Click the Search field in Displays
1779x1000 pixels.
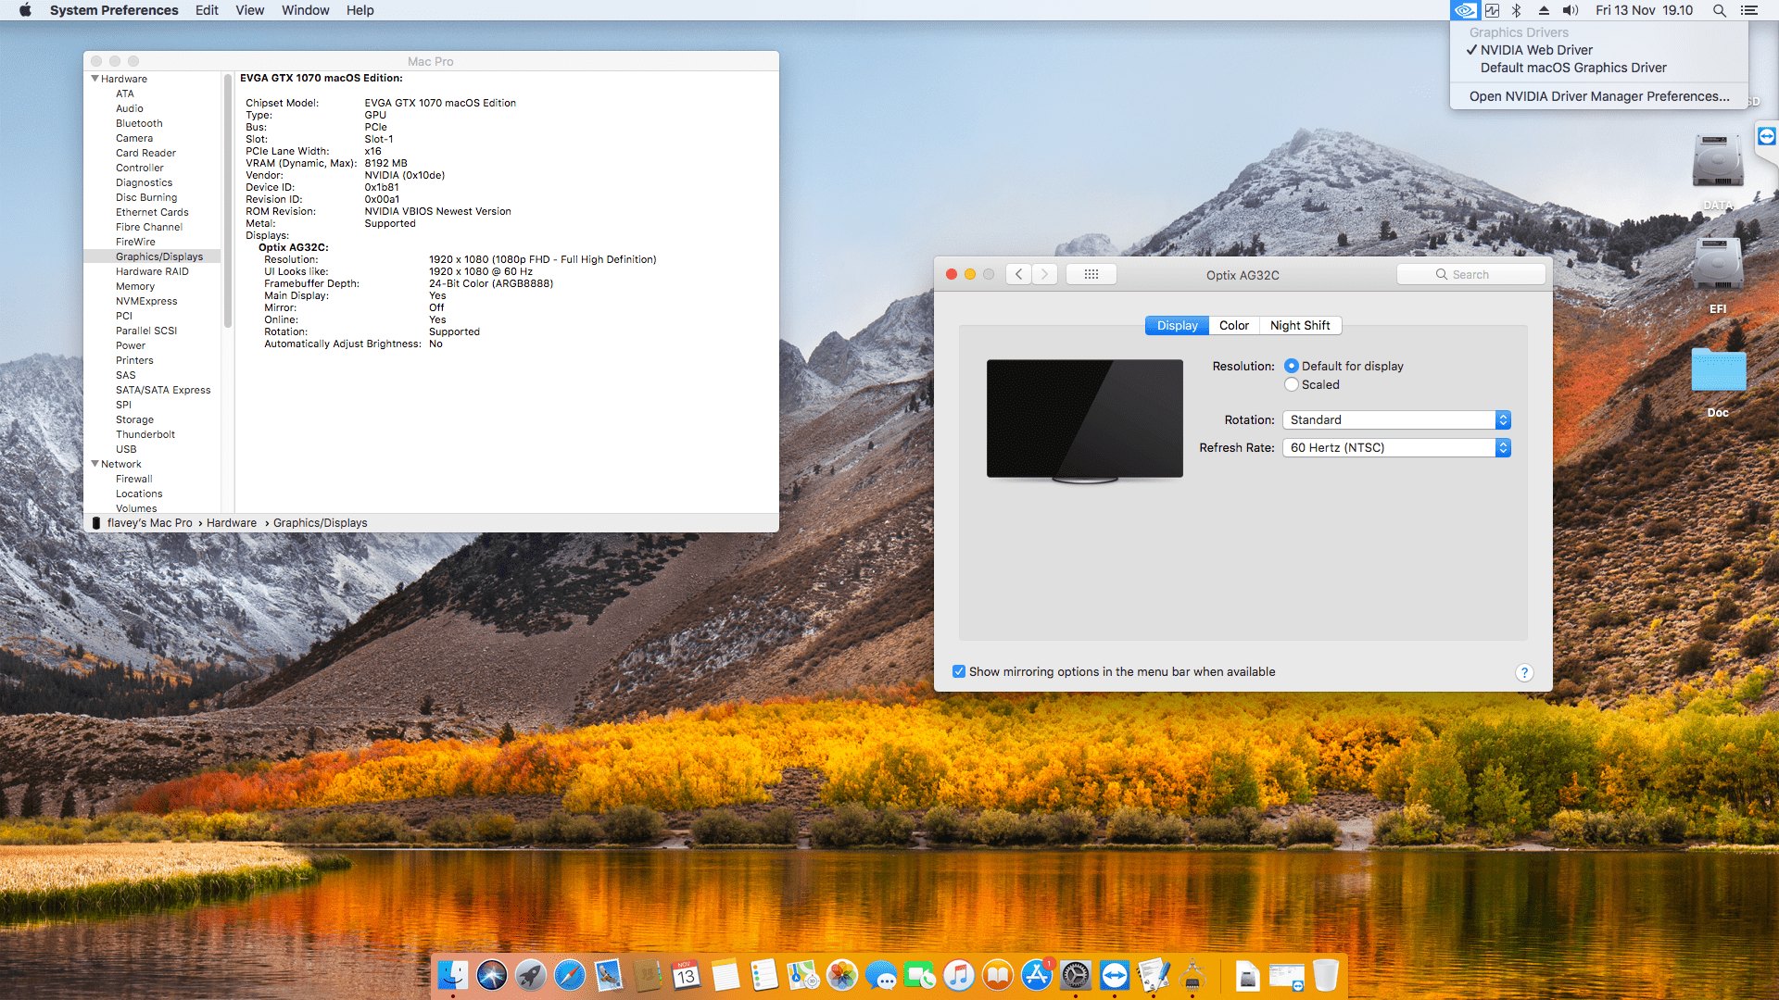(x=1470, y=274)
